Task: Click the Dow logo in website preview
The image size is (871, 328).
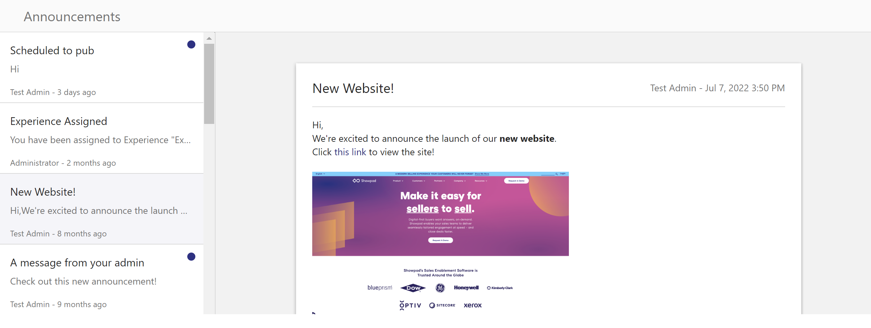Action: coord(413,288)
